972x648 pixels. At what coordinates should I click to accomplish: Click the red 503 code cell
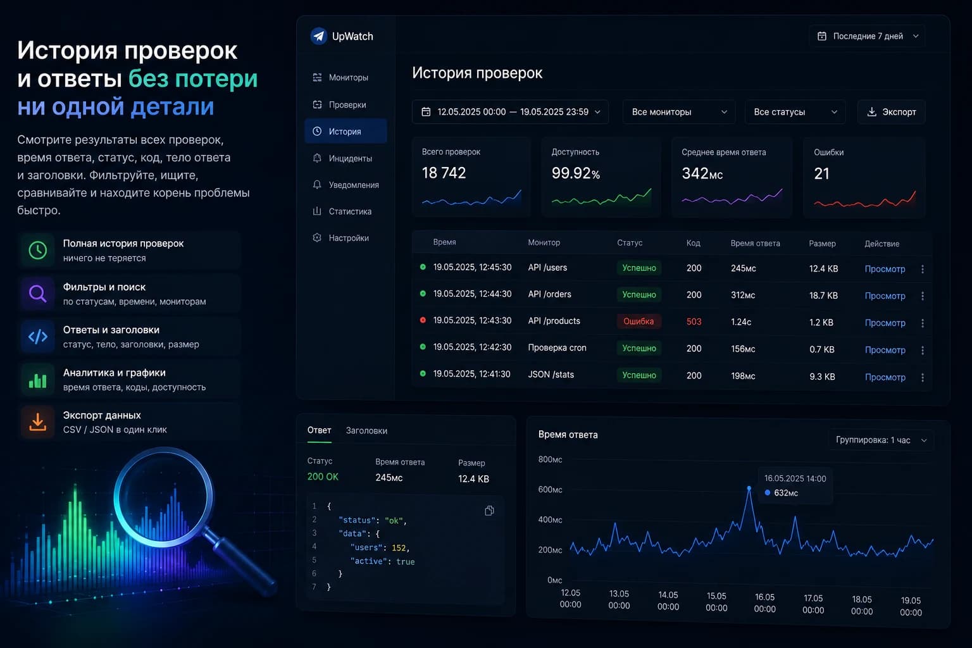[694, 321]
